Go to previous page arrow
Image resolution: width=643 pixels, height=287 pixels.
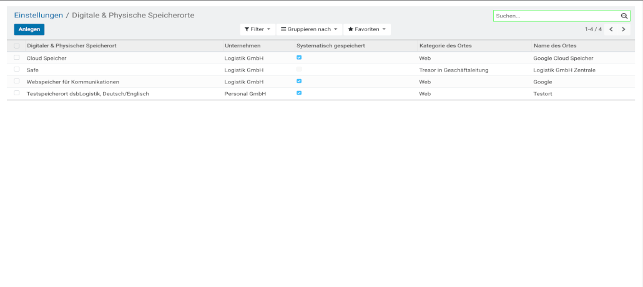coord(611,29)
